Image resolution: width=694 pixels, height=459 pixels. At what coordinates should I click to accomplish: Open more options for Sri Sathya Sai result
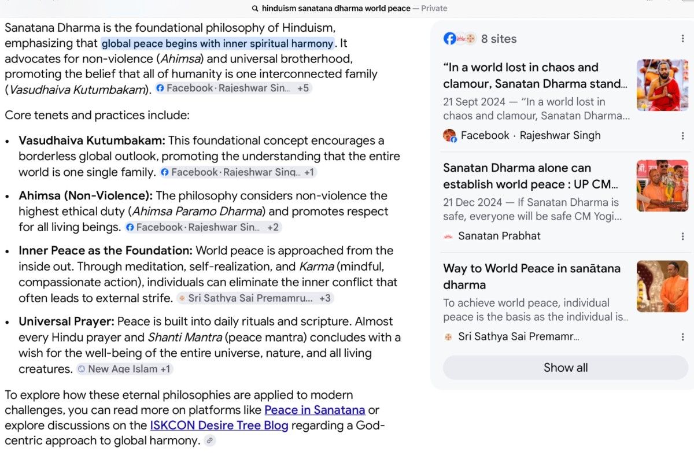683,337
